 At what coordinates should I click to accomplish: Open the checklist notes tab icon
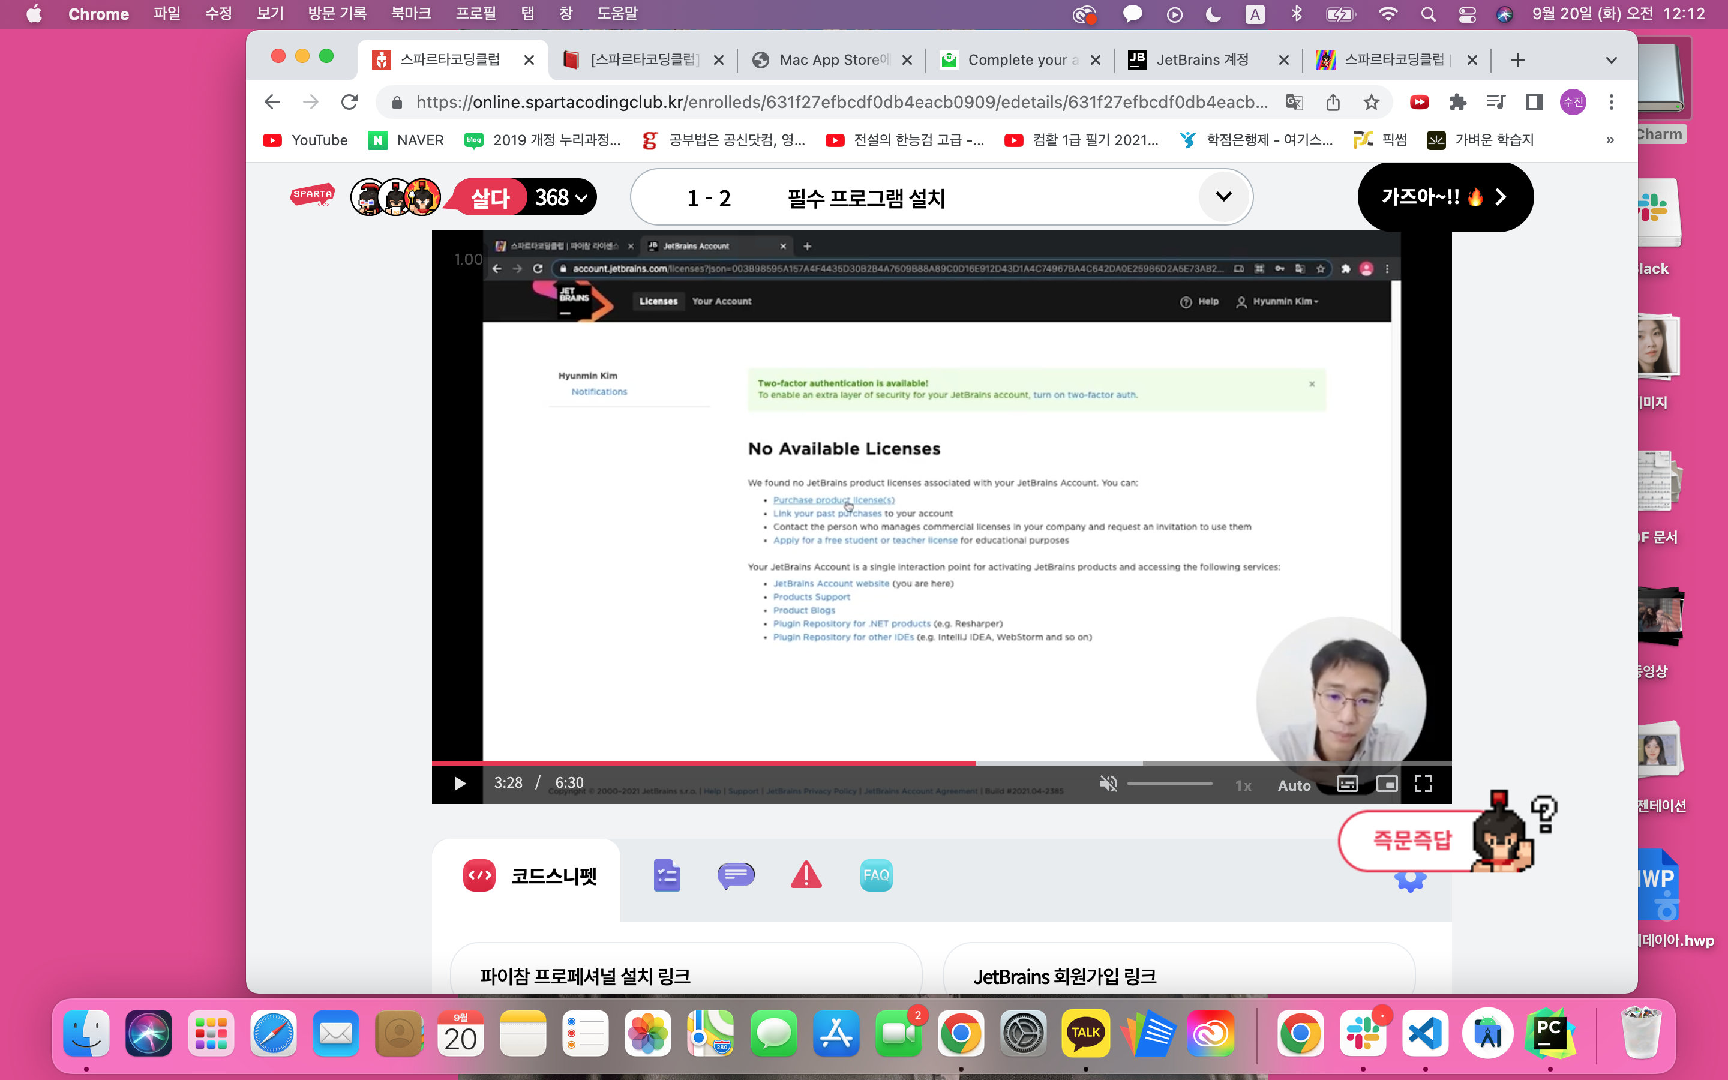666,876
